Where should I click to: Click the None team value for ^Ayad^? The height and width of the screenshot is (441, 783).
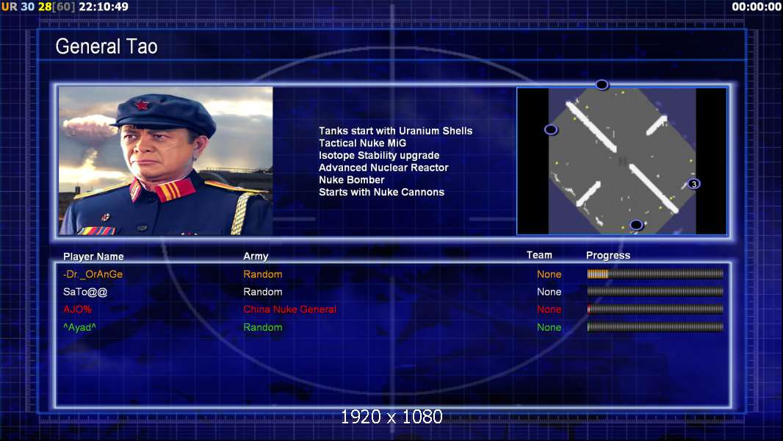[x=549, y=327]
